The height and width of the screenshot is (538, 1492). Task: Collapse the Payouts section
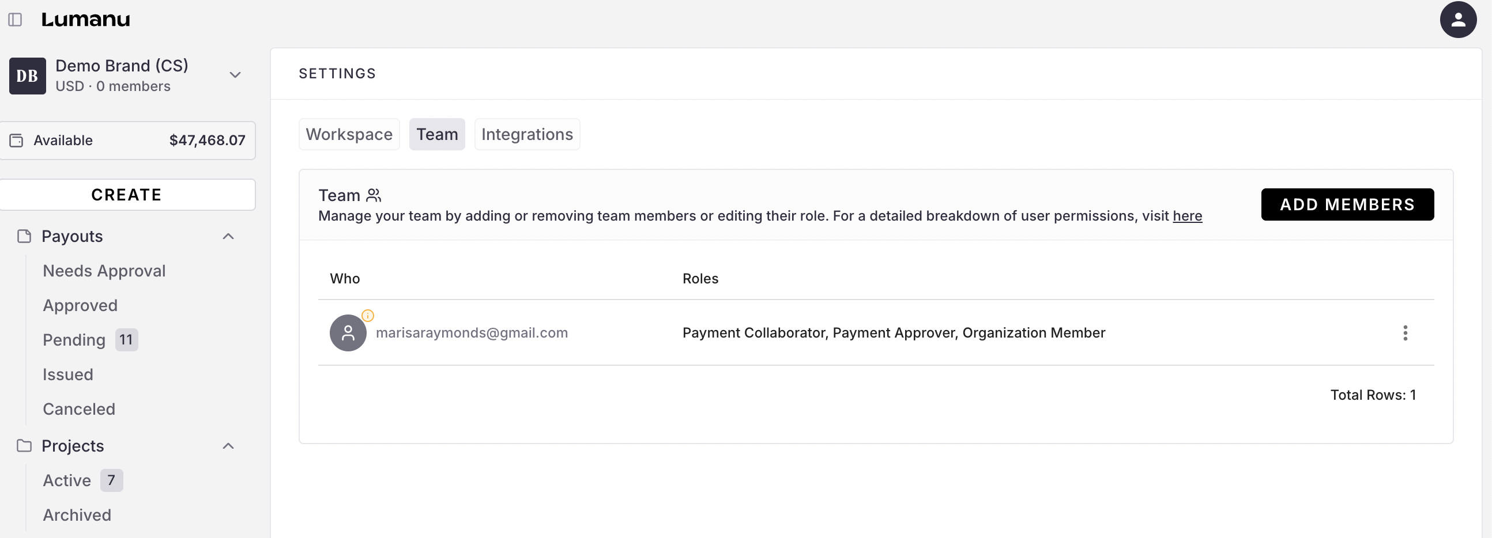coord(228,236)
